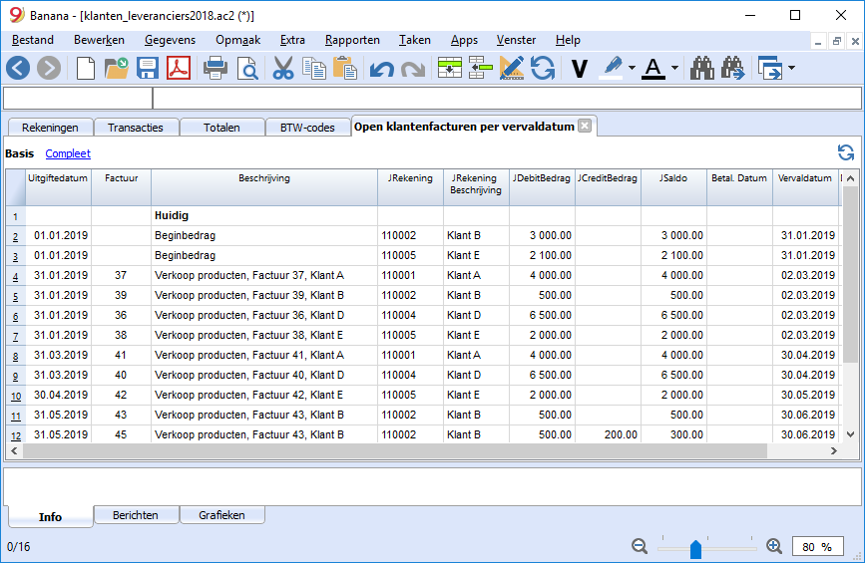The width and height of the screenshot is (865, 563).
Task: Click the window export icon with the arrow
Action: point(770,69)
